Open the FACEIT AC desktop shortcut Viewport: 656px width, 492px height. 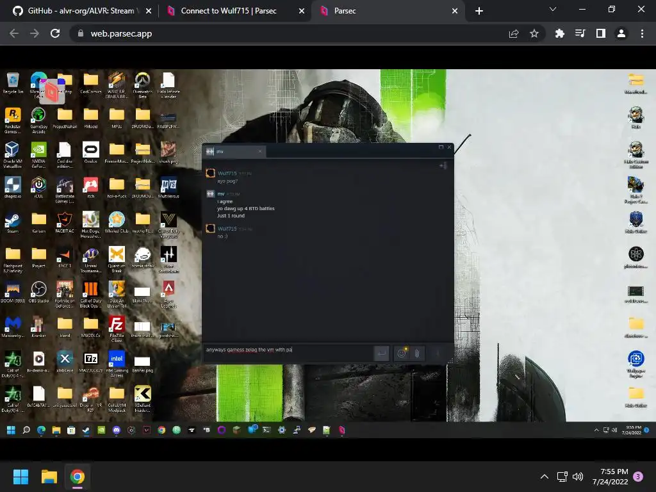pyautogui.click(x=65, y=222)
